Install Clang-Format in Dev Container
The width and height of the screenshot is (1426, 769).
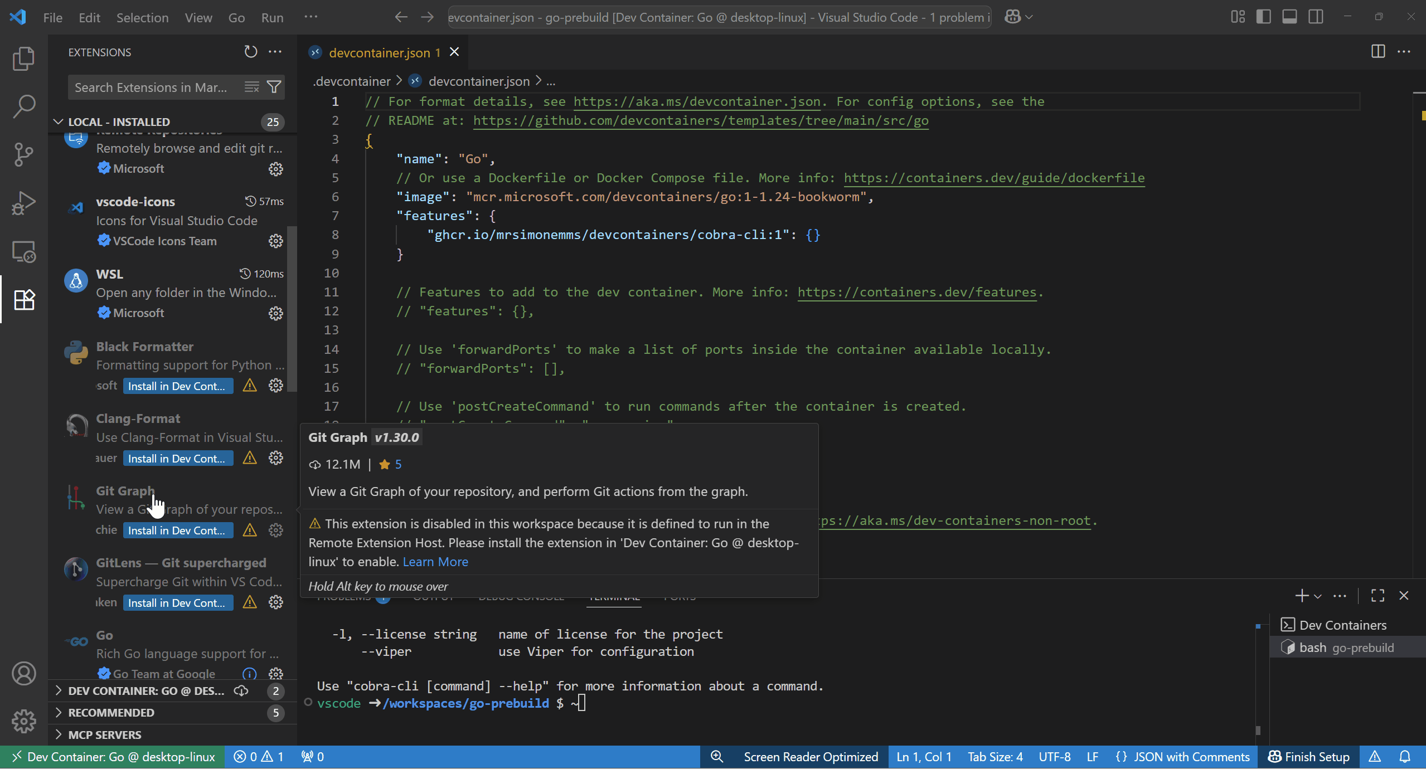[178, 458]
